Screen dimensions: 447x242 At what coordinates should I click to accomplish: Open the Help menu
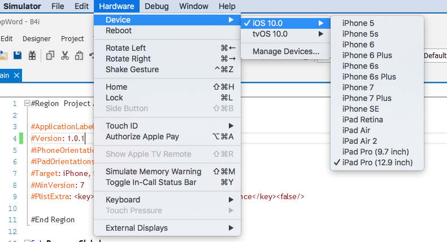click(x=227, y=6)
